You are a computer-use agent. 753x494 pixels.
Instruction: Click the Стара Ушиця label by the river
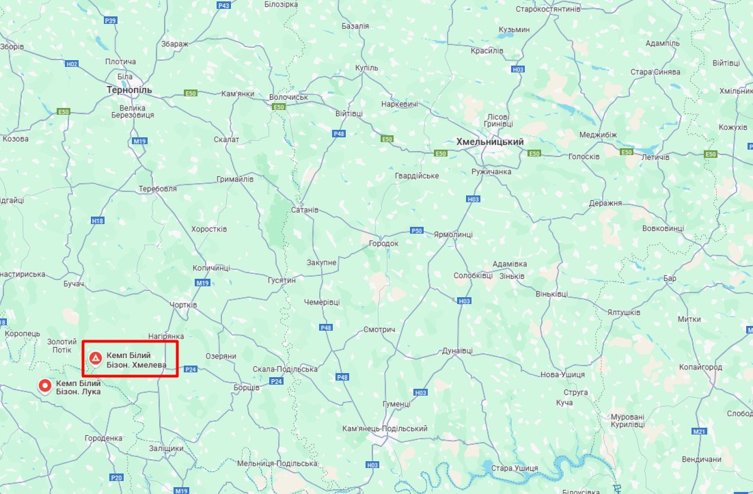tap(514, 468)
